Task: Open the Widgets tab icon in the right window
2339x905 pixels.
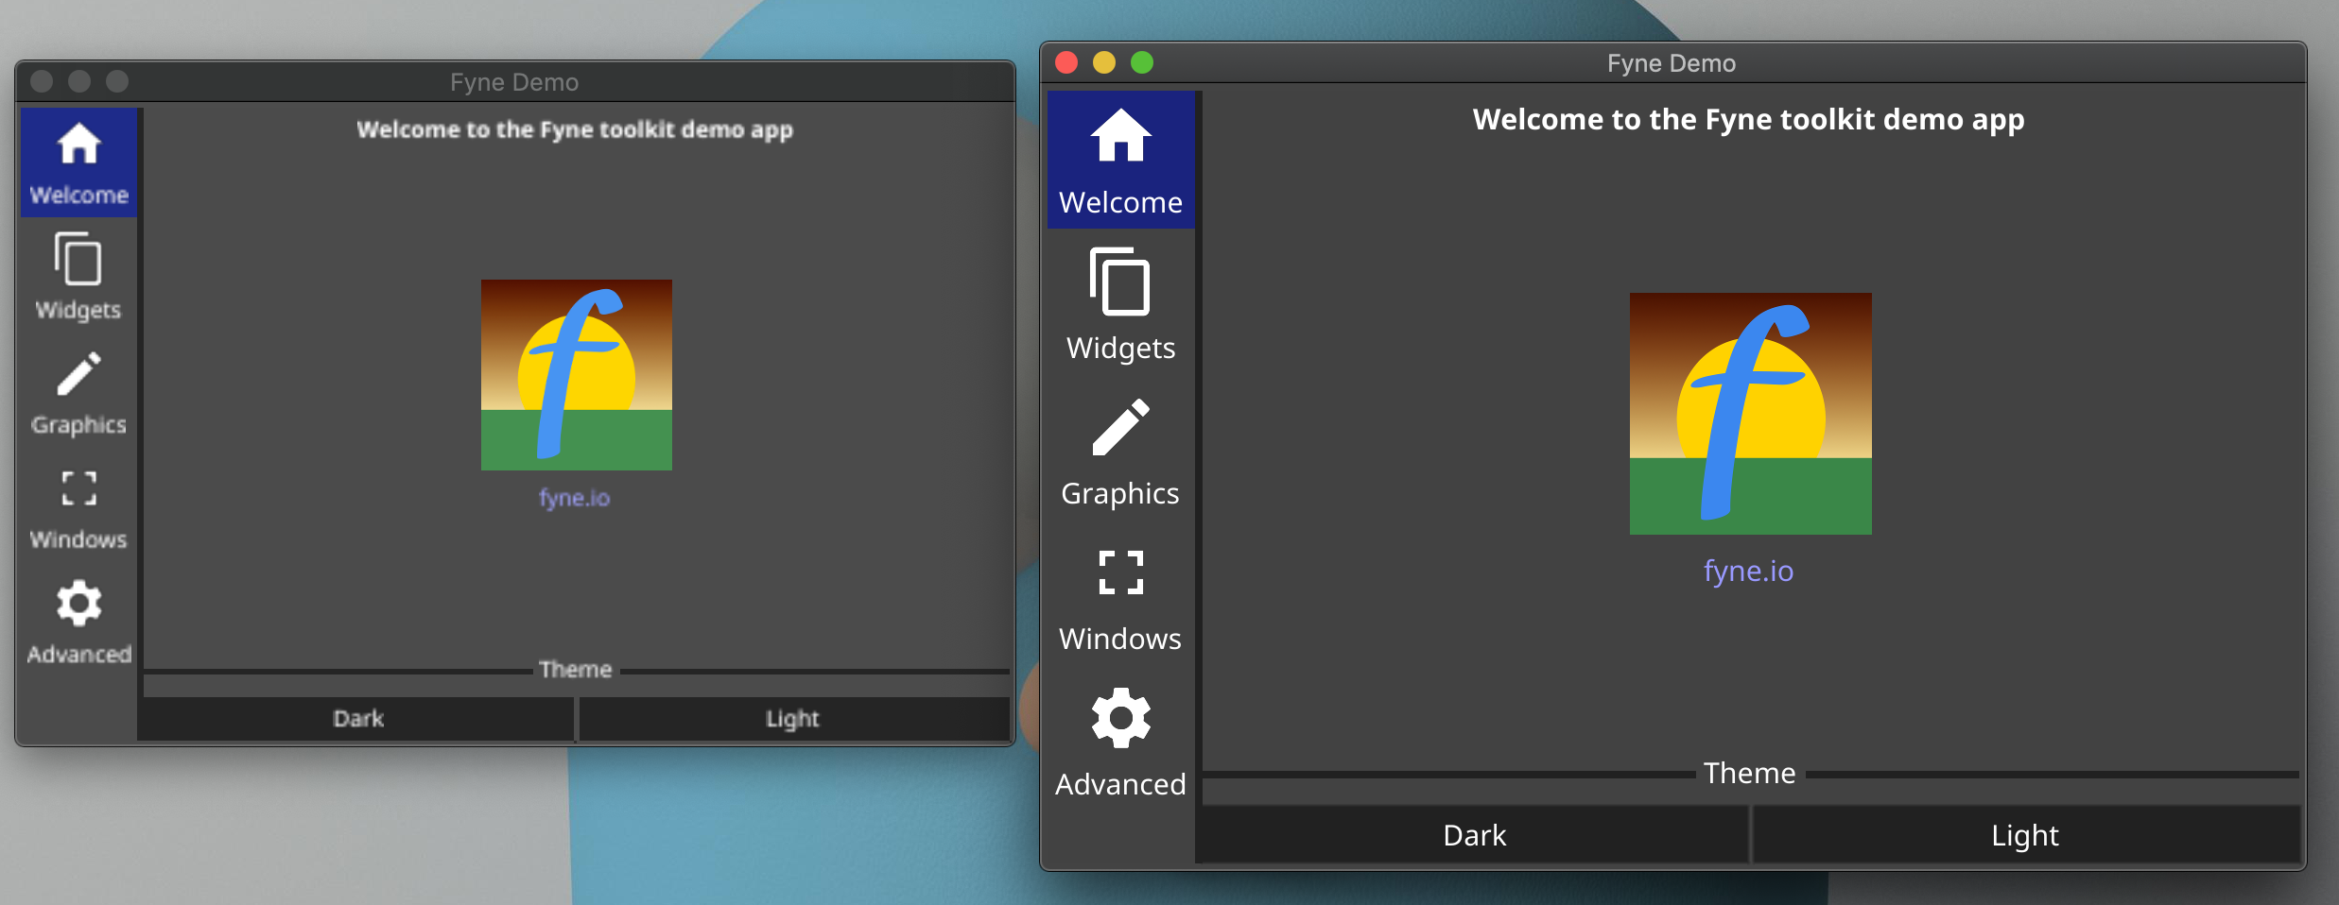Action: click(x=1120, y=281)
